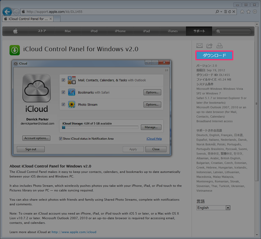The width and height of the screenshot is (261, 239).
Task: Open the English language dropdown
Action: point(213,208)
